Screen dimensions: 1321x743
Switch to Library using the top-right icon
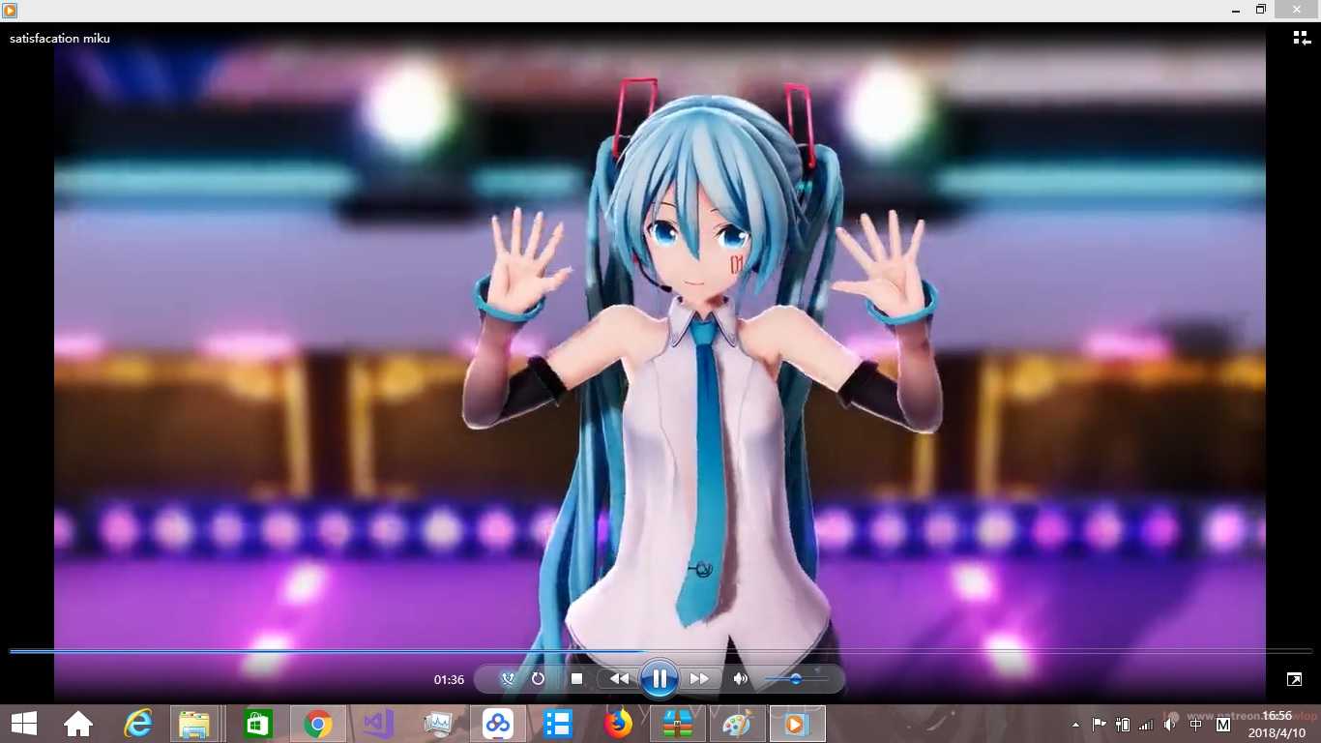pos(1301,38)
